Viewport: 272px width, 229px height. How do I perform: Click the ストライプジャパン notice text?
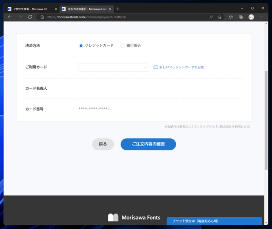[x=208, y=127]
